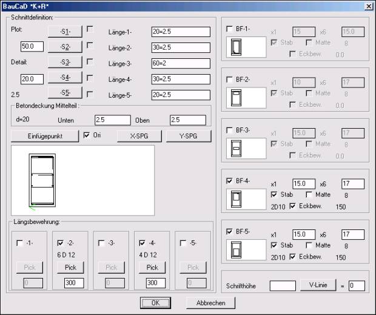Check the checkbox next to -S1-
Viewport: 376px width, 315px height.
tap(90, 29)
